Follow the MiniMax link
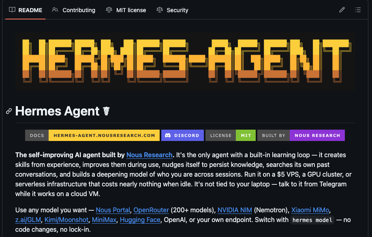The height and width of the screenshot is (237, 372). pos(104,220)
